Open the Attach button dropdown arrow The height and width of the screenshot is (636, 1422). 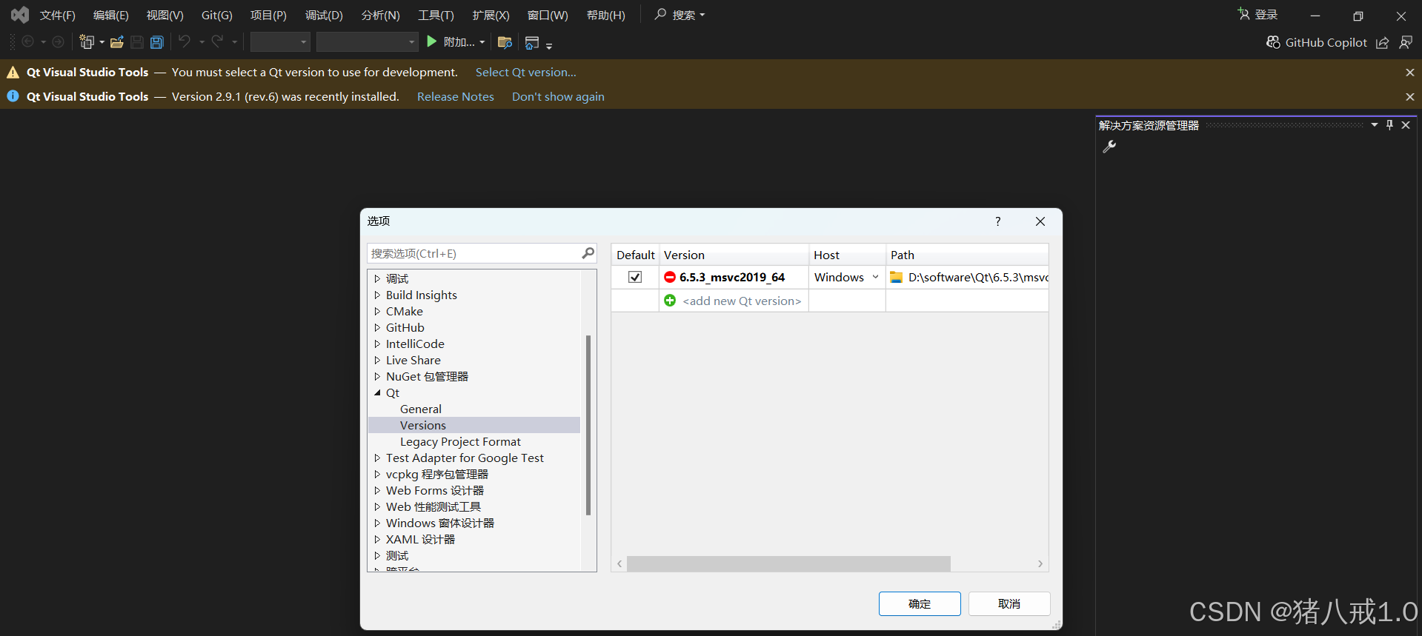(482, 42)
